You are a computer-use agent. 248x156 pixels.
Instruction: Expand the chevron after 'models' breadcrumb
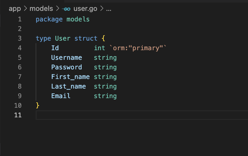click(x=58, y=9)
